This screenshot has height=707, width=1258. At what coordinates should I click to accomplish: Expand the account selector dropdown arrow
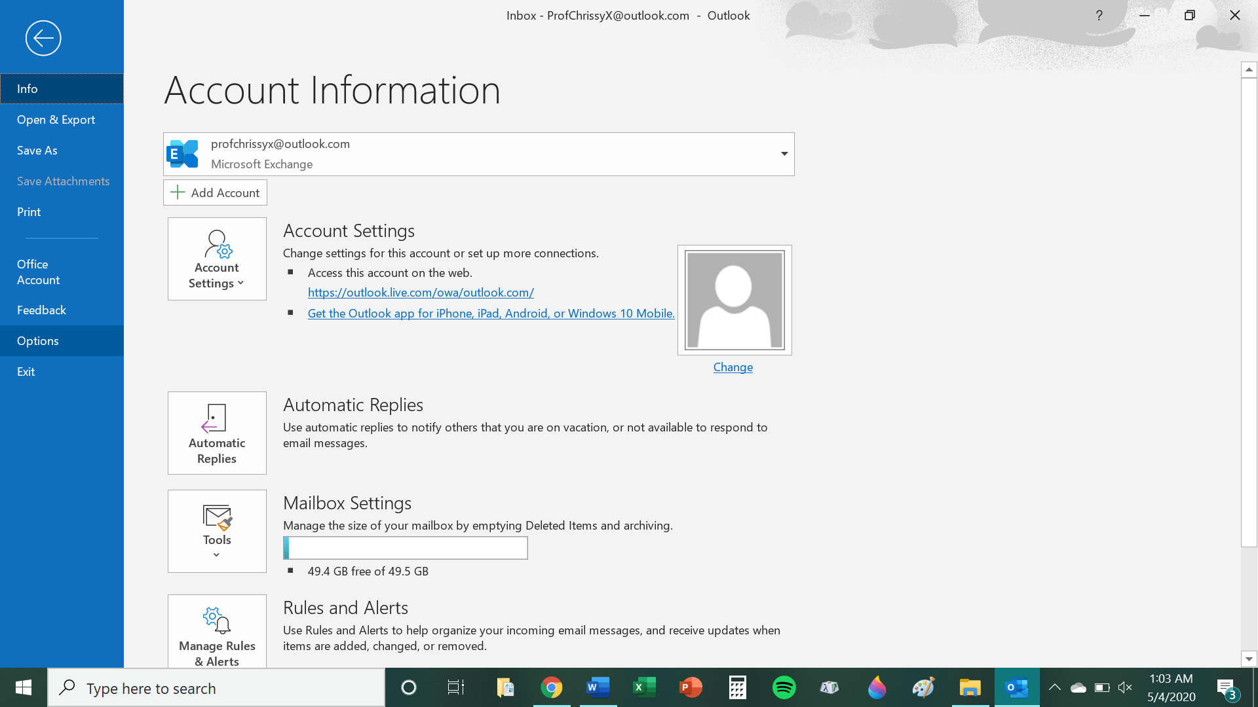tap(784, 154)
